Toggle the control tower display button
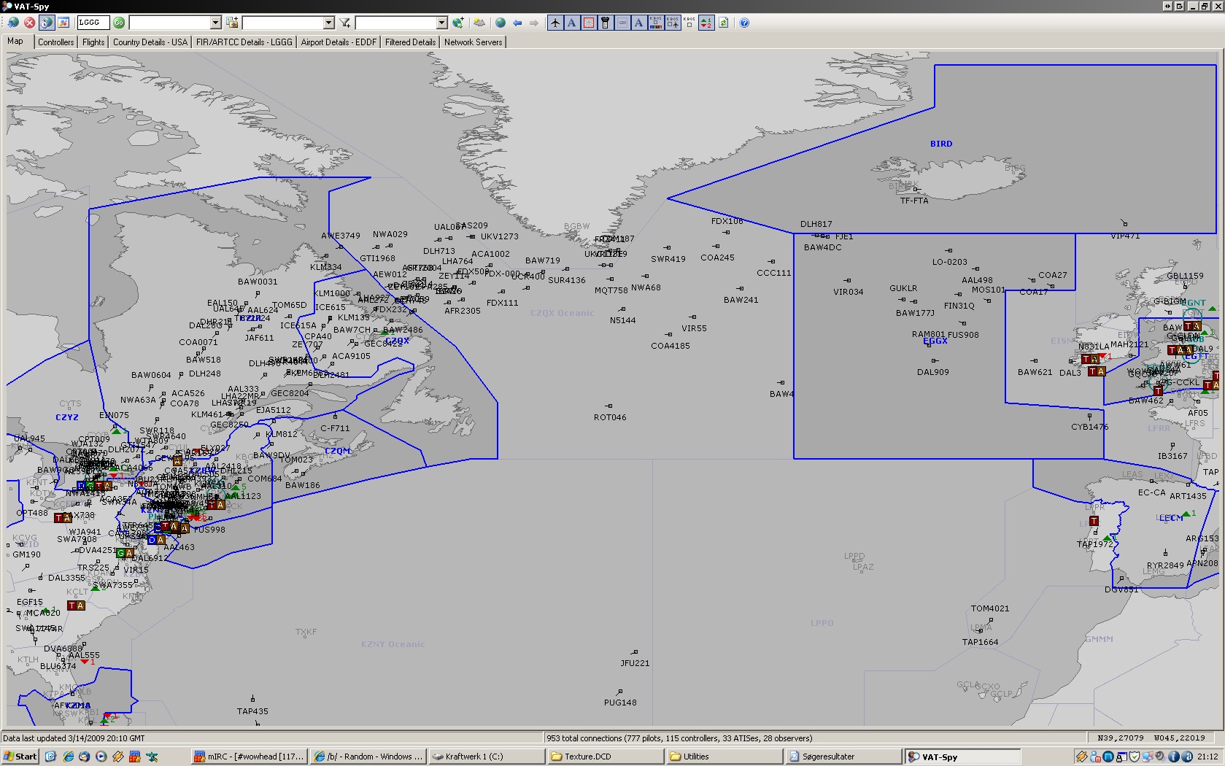Image resolution: width=1225 pixels, height=766 pixels. tap(605, 23)
